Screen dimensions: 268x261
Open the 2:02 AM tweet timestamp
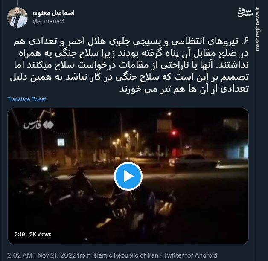pos(20,255)
